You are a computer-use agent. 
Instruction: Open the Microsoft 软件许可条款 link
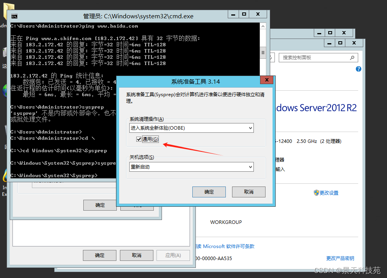click(229, 246)
